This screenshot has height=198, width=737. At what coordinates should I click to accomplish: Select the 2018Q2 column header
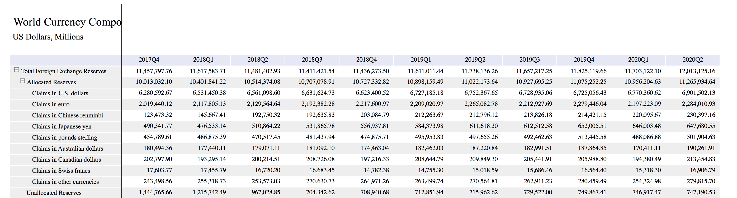tap(257, 60)
